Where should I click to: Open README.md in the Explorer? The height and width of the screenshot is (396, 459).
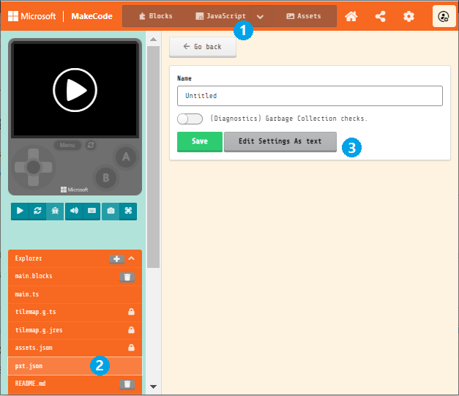click(75, 384)
